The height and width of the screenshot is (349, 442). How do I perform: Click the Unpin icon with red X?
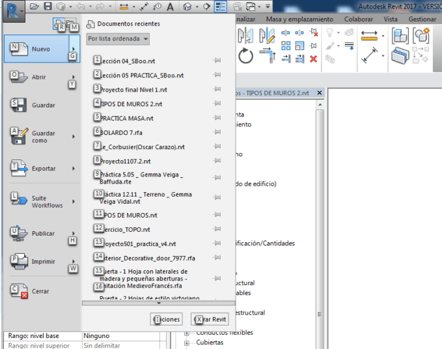pos(314,32)
